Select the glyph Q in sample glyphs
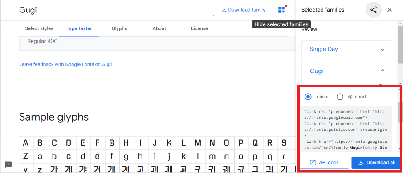This screenshot has height=173, width=403. tap(255, 143)
